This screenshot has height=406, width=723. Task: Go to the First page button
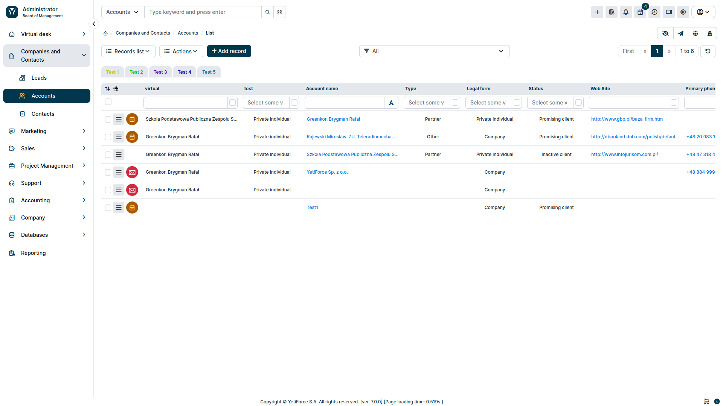(x=628, y=51)
